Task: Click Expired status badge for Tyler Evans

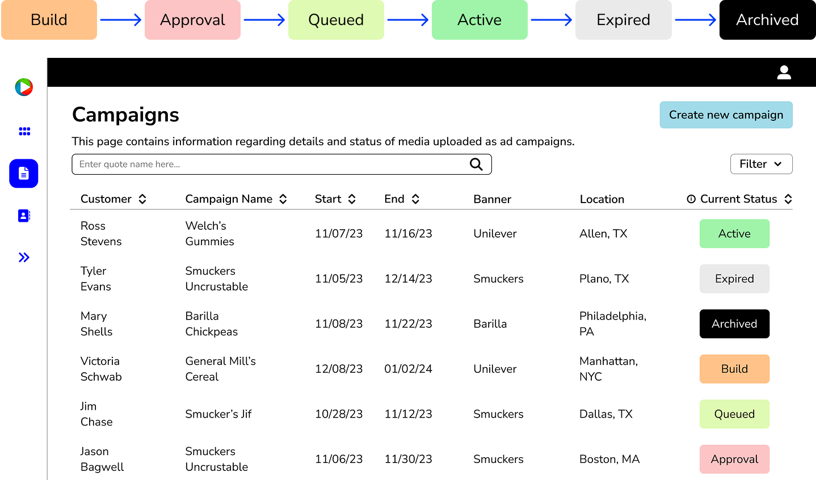Action: pos(734,279)
